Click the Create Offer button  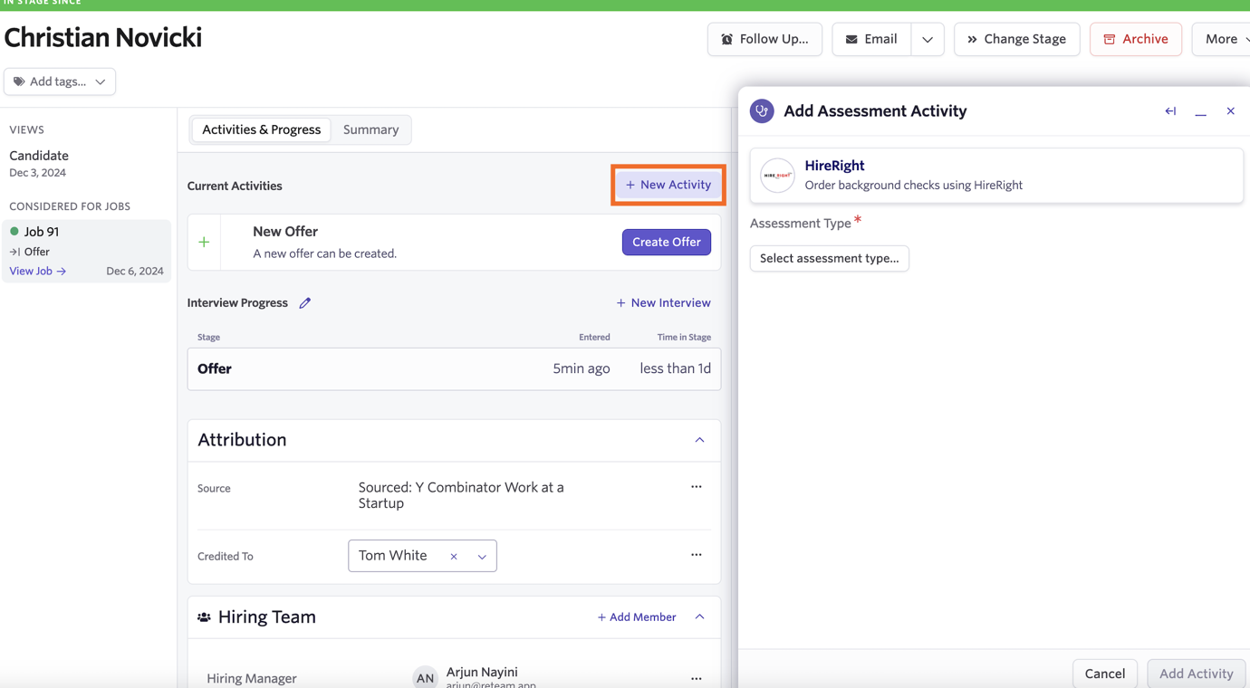click(667, 242)
